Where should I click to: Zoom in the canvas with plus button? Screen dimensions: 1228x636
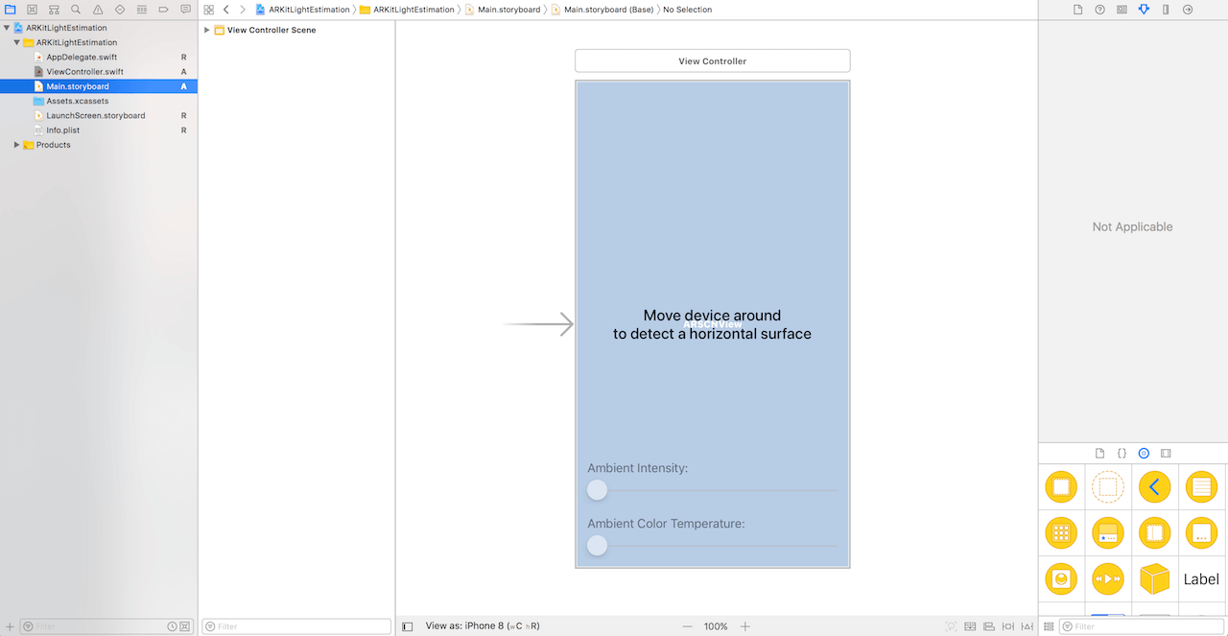coord(745,626)
